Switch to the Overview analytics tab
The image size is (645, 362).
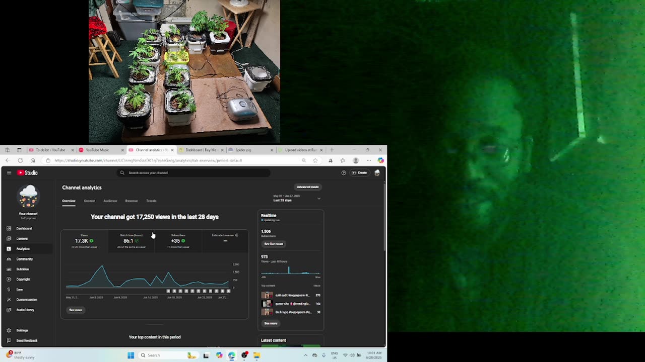pyautogui.click(x=69, y=201)
